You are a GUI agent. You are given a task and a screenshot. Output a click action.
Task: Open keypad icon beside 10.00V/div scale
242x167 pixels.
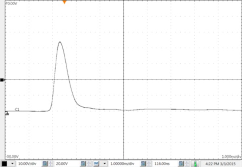tap(45, 164)
